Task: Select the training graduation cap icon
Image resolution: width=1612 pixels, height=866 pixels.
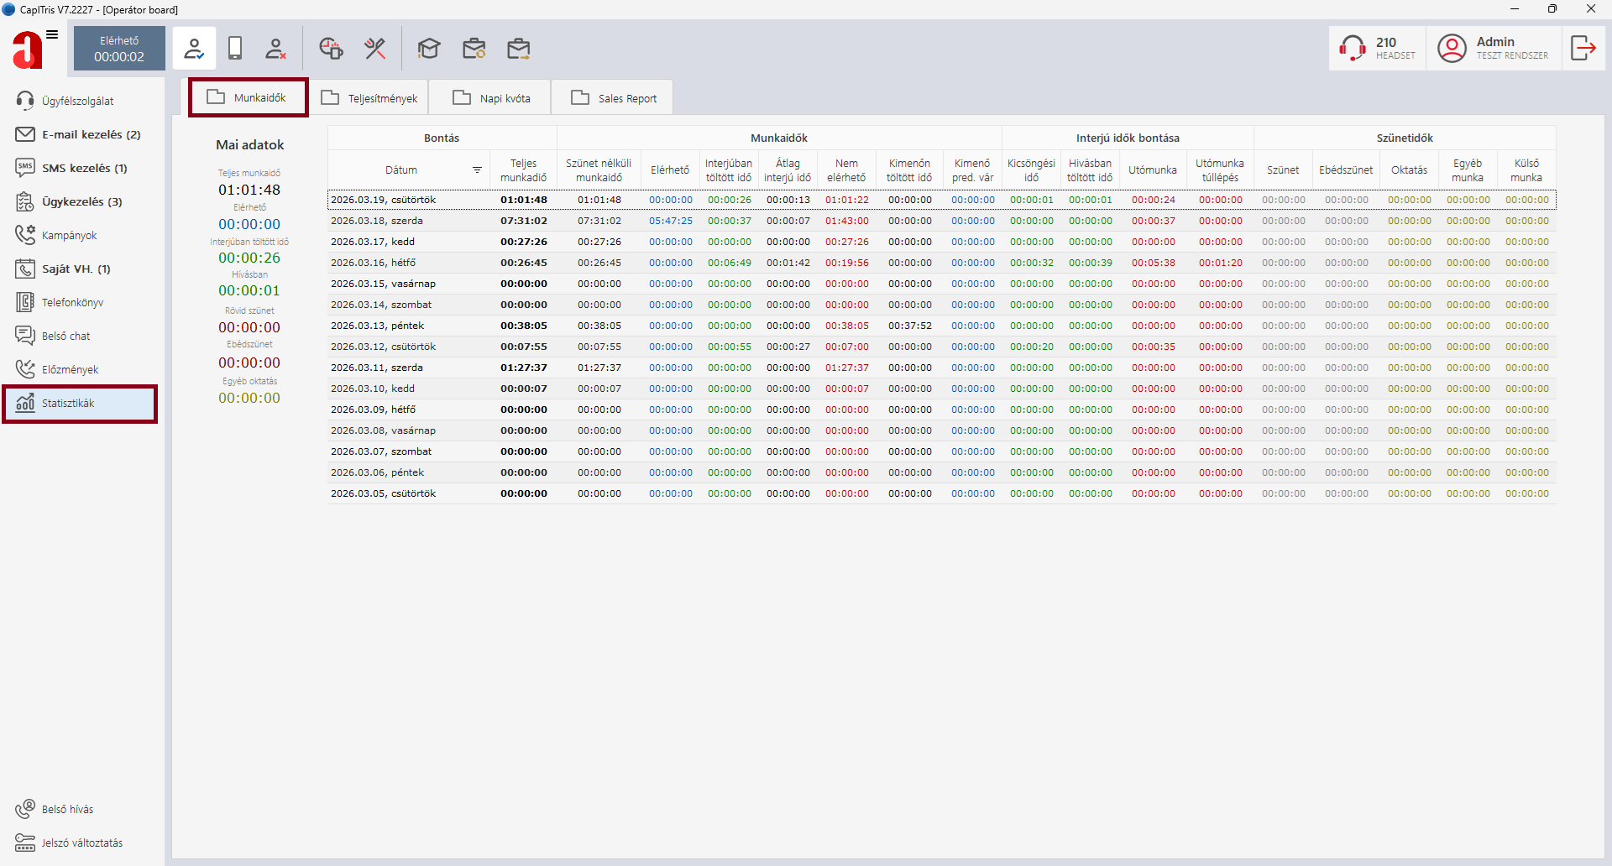Action: [x=429, y=49]
